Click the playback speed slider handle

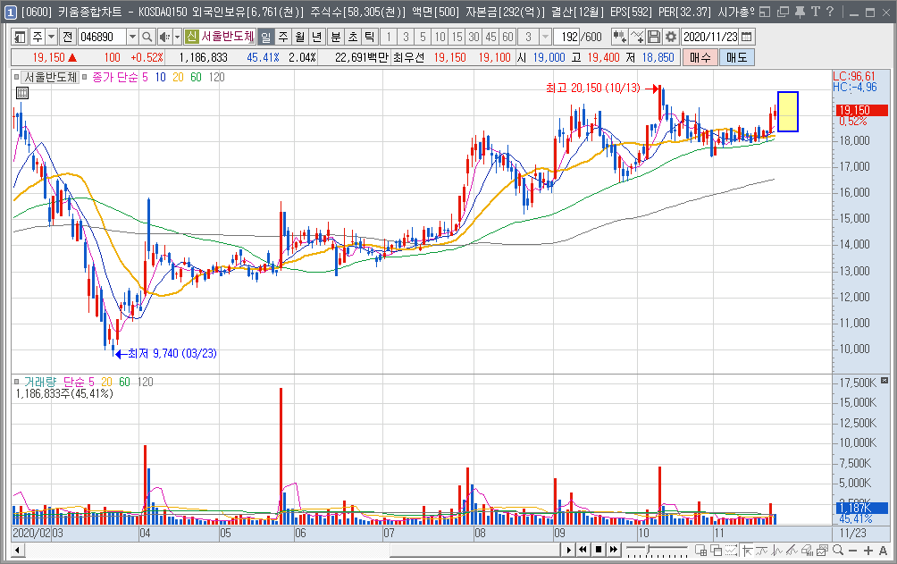pyautogui.click(x=648, y=550)
